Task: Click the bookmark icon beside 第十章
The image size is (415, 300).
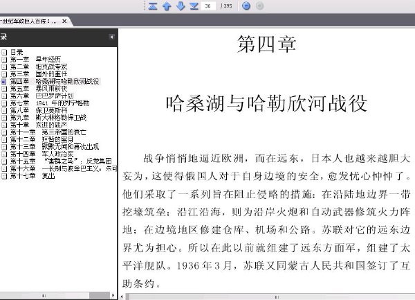Action: [x=3, y=125]
